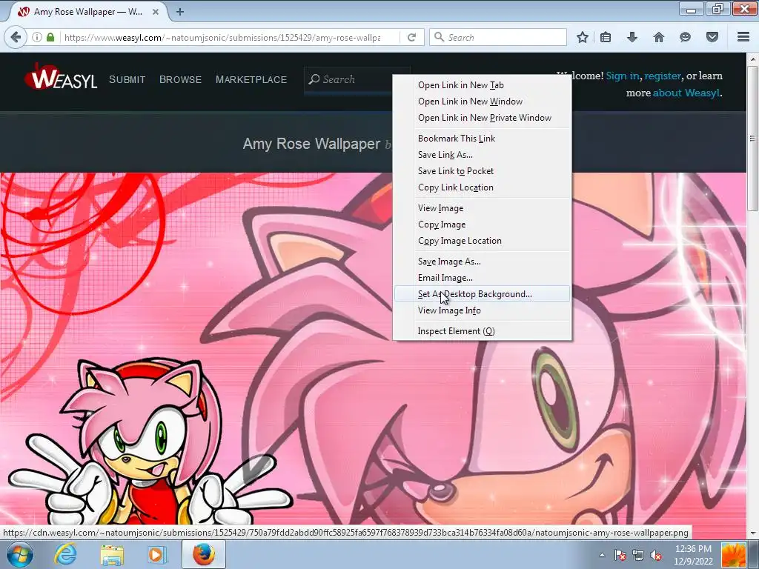Click the Firefox back arrow button
Screen dimensions: 759x569
16,37
